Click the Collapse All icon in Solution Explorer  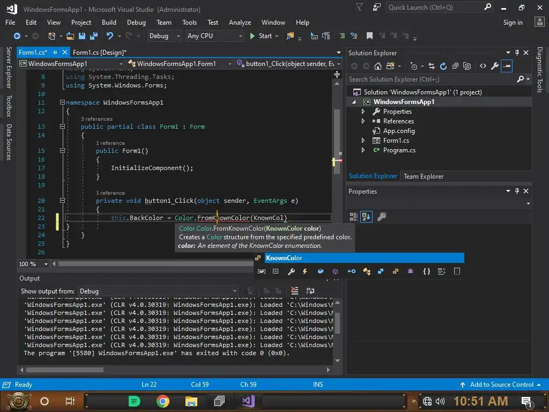point(455,66)
